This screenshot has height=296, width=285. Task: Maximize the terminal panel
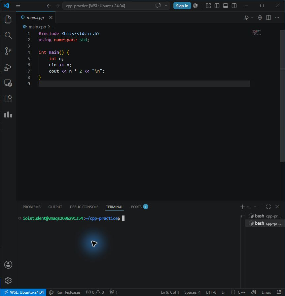click(x=268, y=207)
